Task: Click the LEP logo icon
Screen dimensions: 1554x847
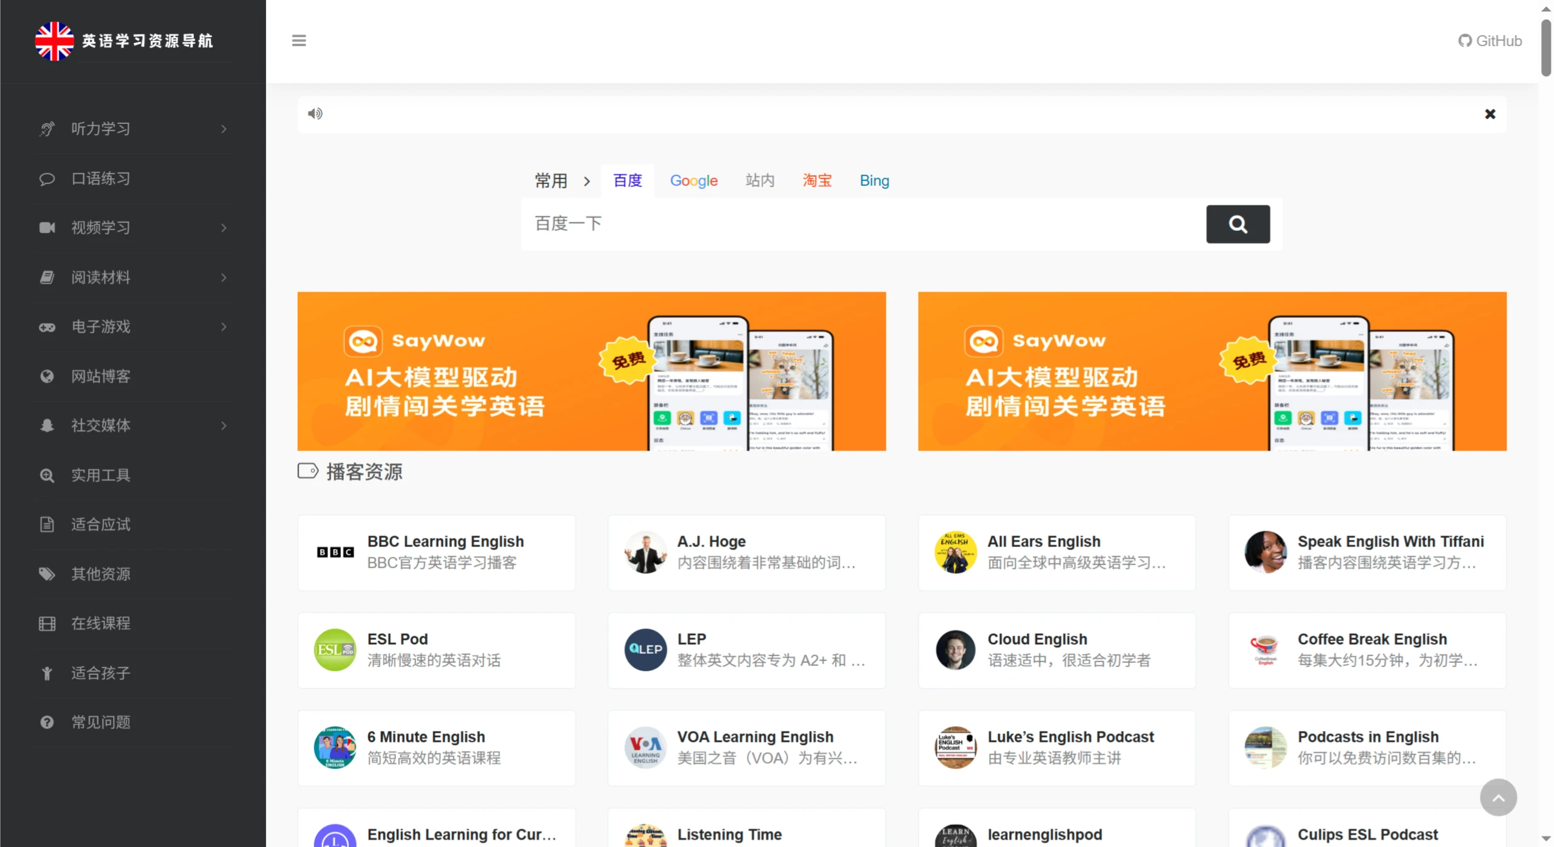Action: 645,650
